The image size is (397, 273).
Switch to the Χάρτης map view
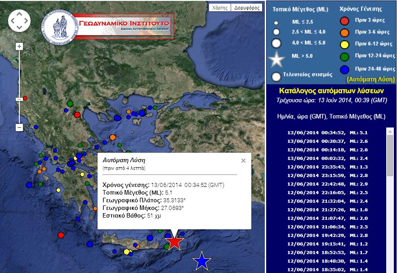[221, 7]
